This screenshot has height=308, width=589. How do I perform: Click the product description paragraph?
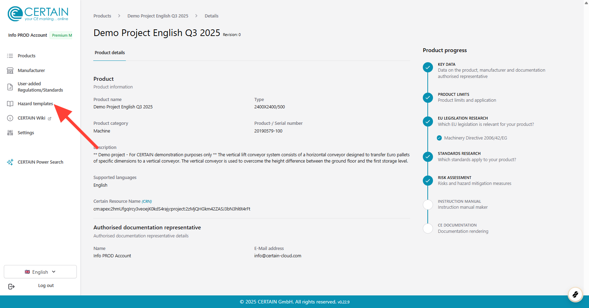pos(251,158)
